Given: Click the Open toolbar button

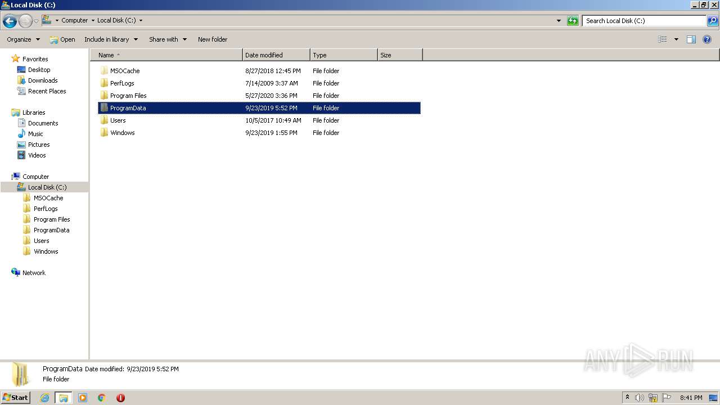Looking at the screenshot, I should coord(62,39).
